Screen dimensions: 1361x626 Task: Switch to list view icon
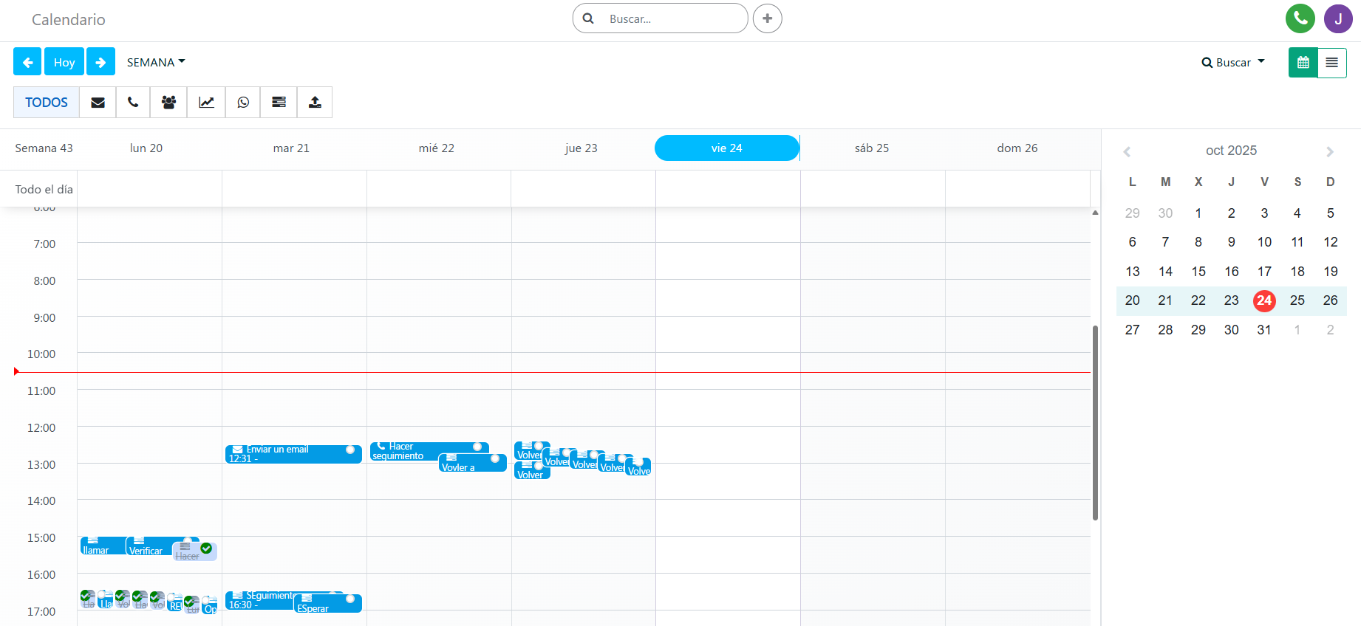tap(1331, 63)
